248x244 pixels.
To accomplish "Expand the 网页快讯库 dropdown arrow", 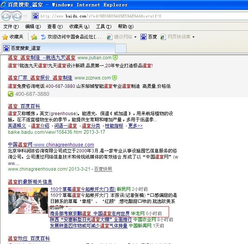I will (x=193, y=37).
